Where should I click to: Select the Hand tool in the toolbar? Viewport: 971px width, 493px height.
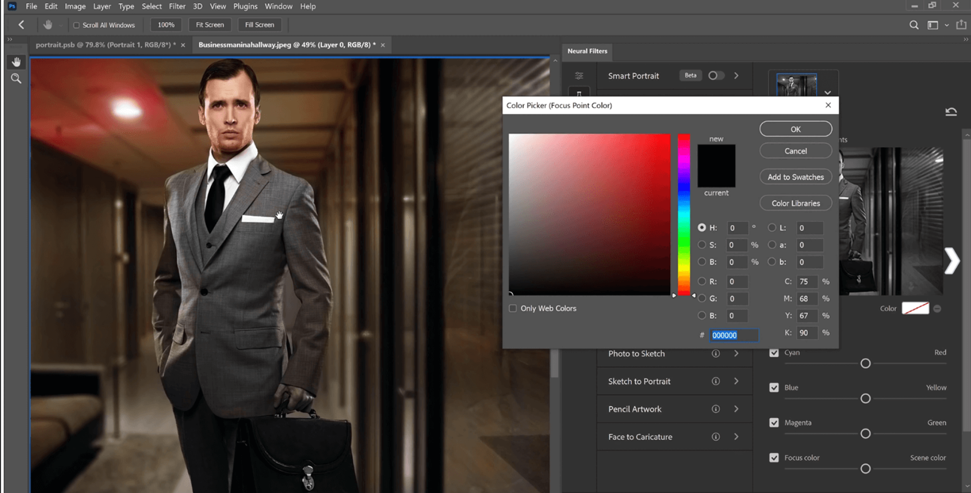16,62
